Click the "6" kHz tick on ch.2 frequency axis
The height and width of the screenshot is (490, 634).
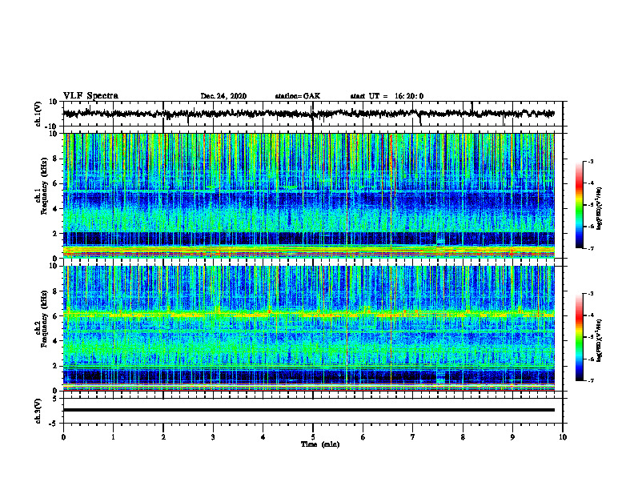click(x=55, y=316)
